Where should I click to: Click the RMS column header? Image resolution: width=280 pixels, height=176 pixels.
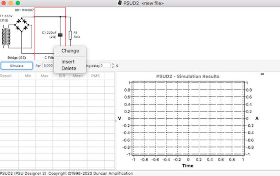(95, 76)
